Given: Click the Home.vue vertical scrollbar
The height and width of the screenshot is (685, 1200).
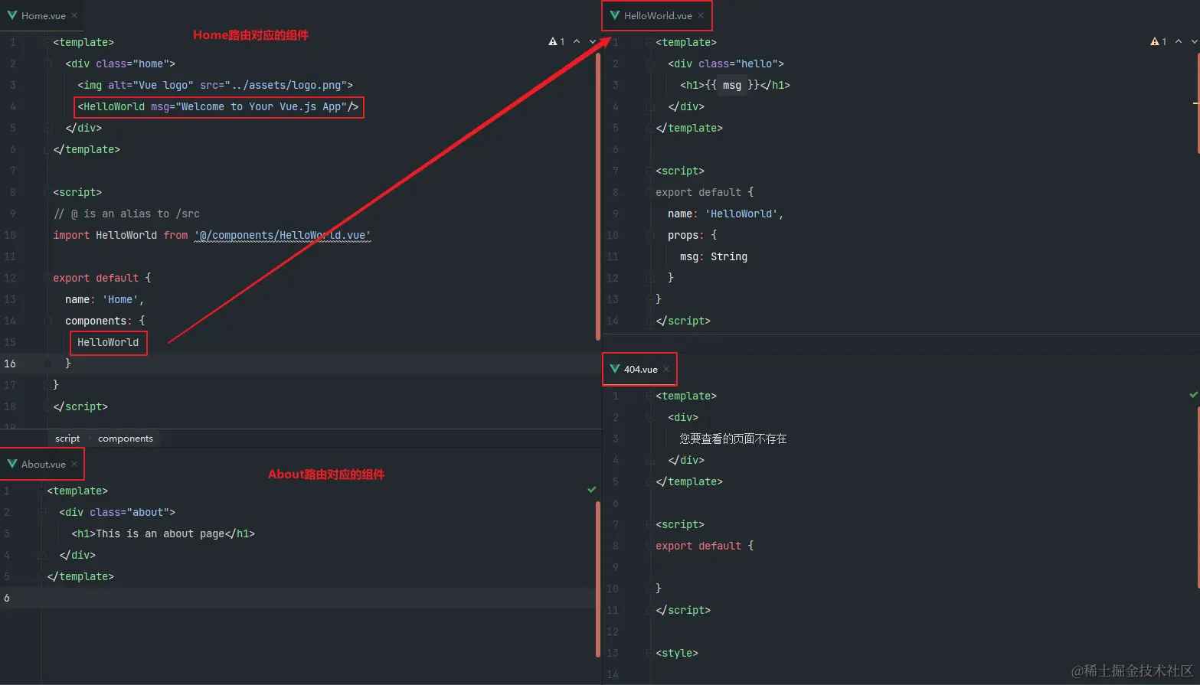Looking at the screenshot, I should [597, 195].
